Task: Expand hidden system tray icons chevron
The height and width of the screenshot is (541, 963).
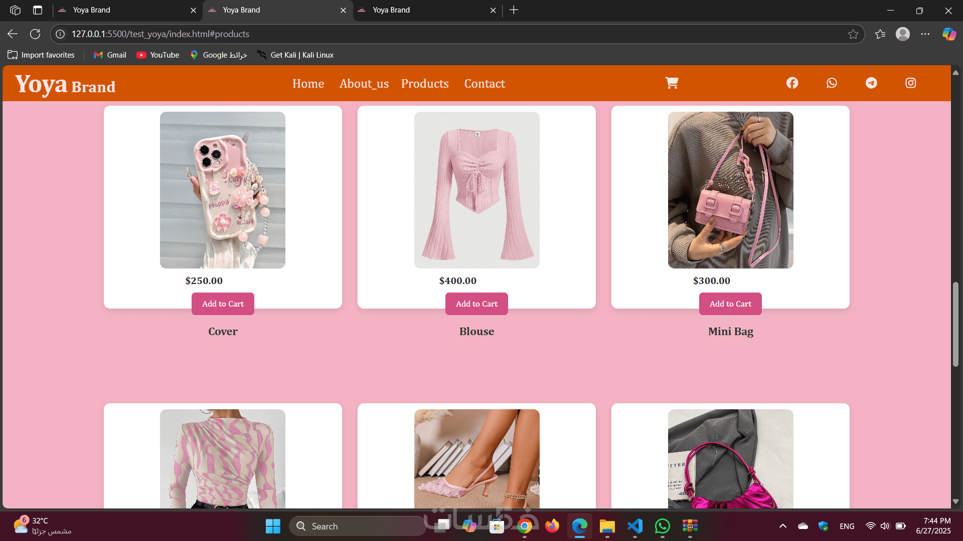Action: tap(782, 526)
